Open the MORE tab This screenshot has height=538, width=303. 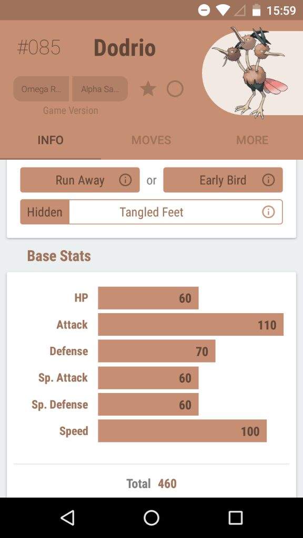click(252, 140)
